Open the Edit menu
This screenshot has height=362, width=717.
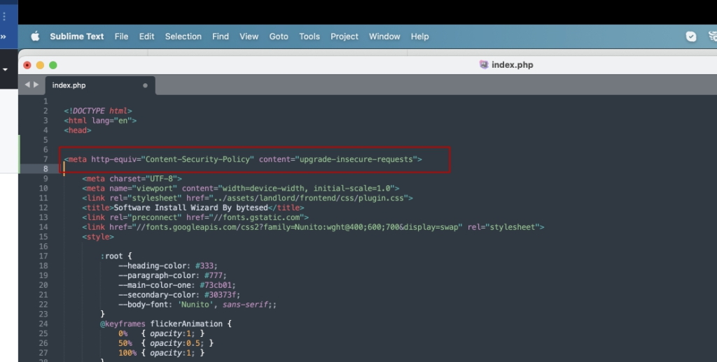147,36
